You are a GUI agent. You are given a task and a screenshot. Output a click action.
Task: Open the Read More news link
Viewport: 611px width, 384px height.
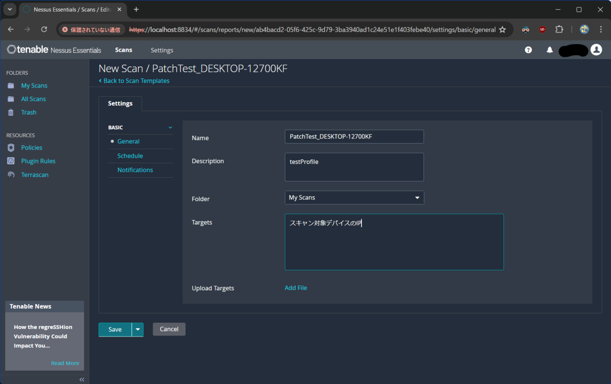pos(65,363)
